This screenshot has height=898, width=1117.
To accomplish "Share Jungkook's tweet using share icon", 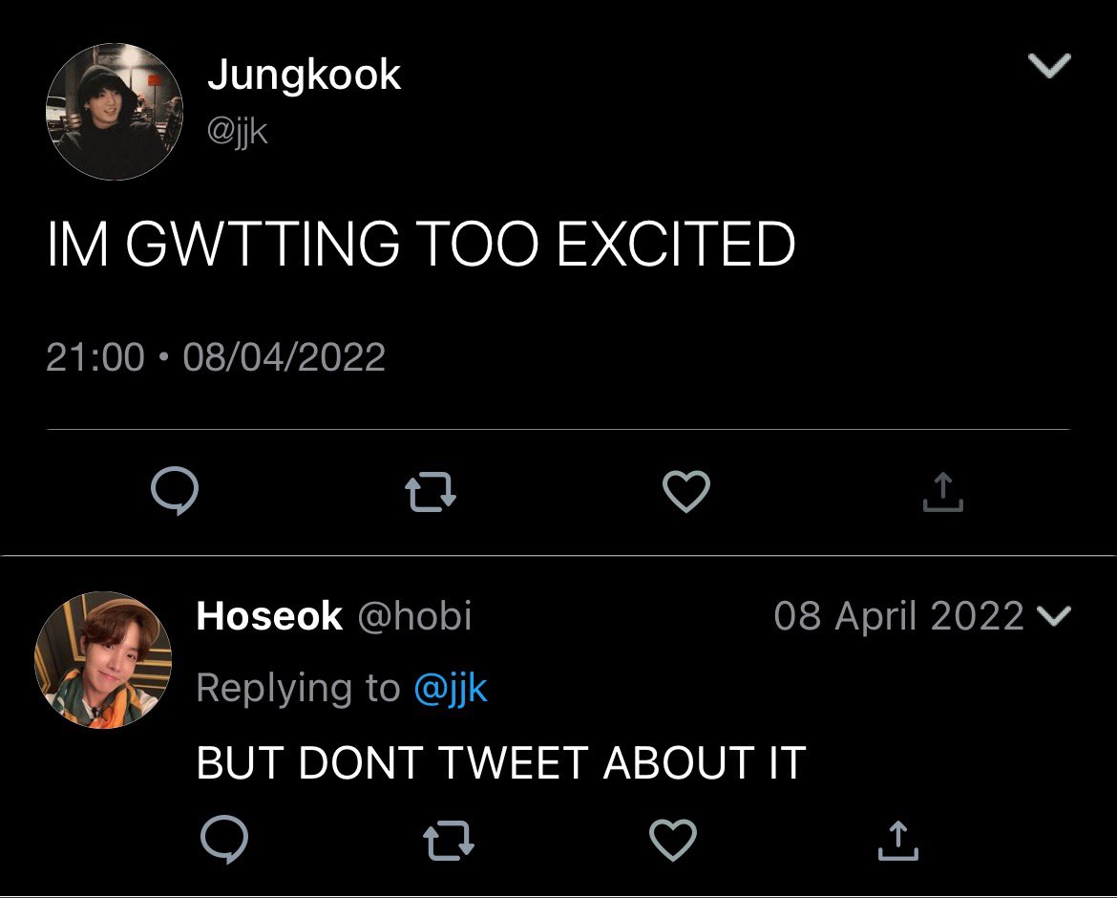I will click(942, 492).
